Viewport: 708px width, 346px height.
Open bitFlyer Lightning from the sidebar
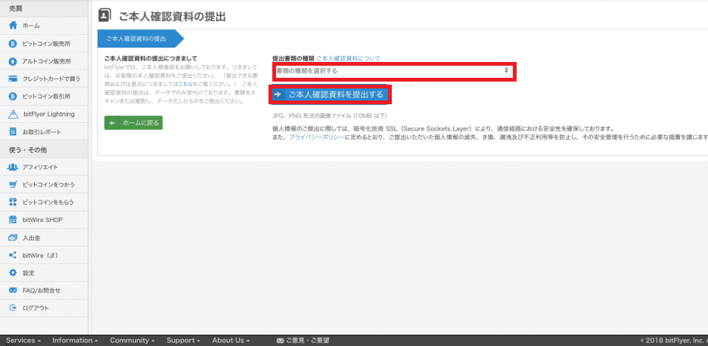pos(44,114)
